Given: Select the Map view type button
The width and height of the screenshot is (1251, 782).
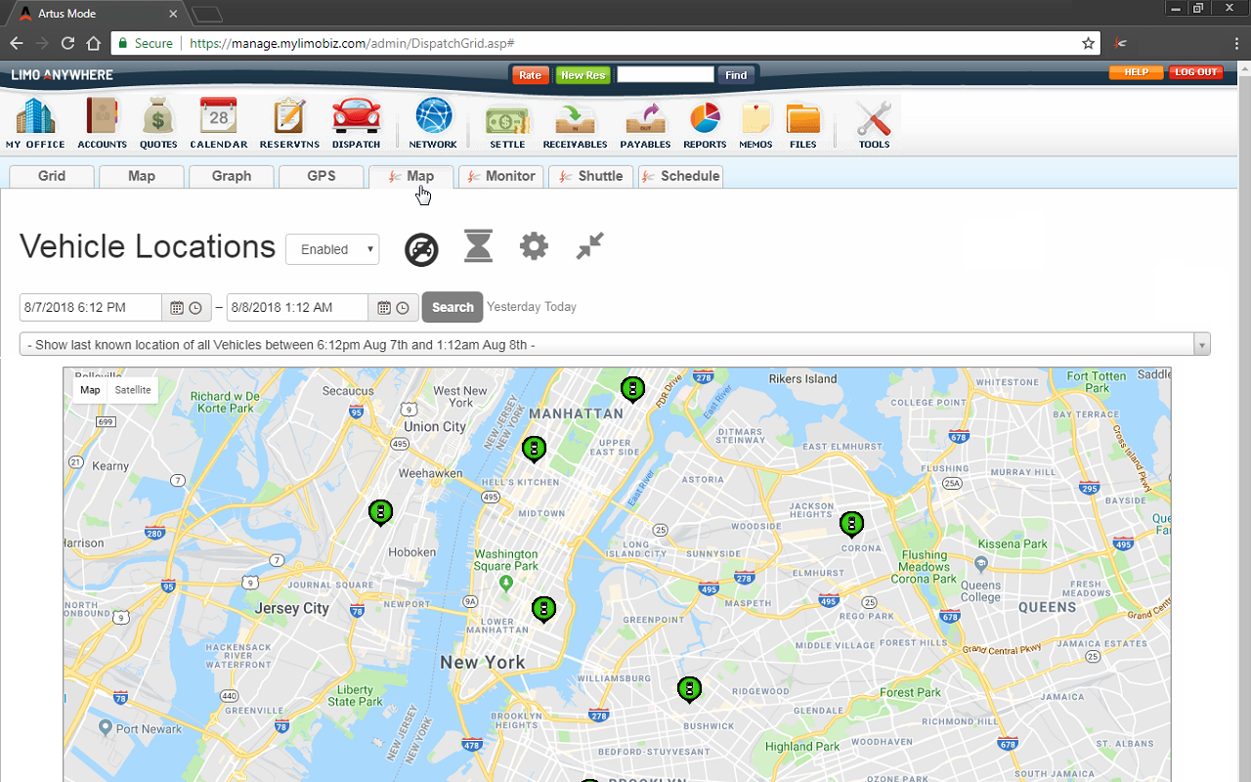Looking at the screenshot, I should coord(90,390).
